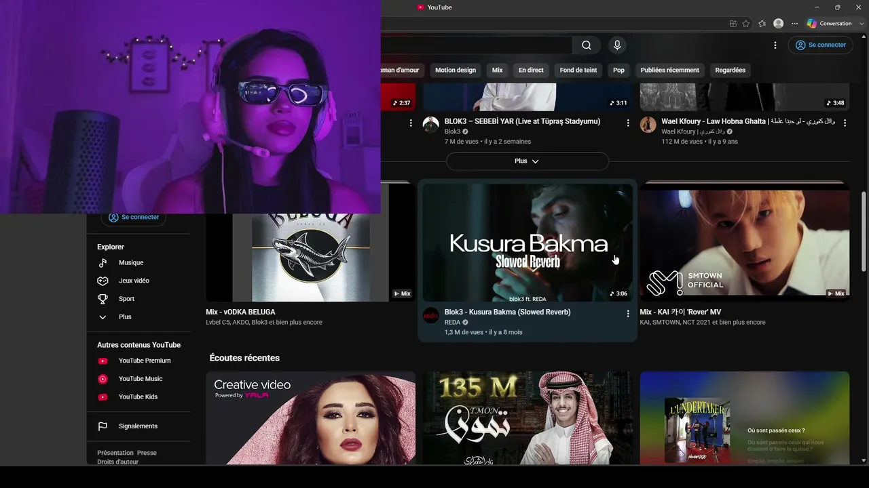Image resolution: width=869 pixels, height=488 pixels.
Task: Click the YouTube Kids logo icon
Action: [103, 397]
